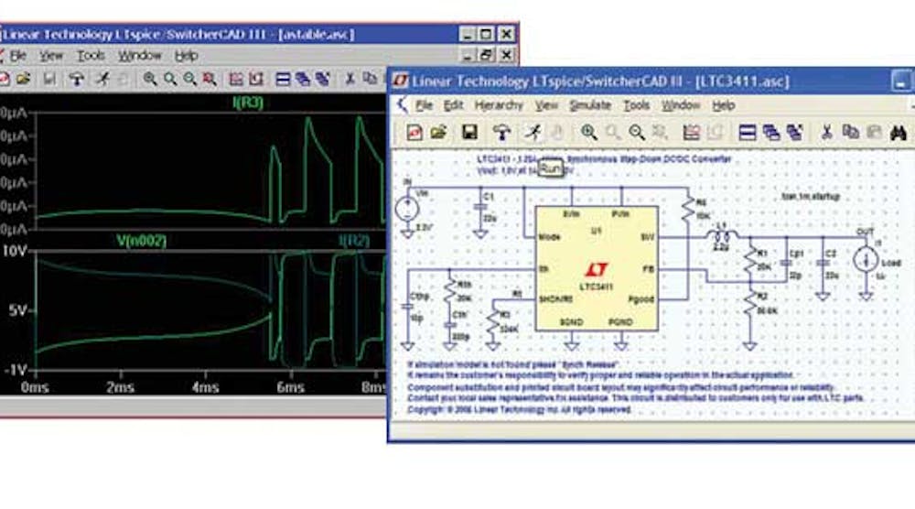Open Simulate menu
915x509 pixels.
coord(590,105)
